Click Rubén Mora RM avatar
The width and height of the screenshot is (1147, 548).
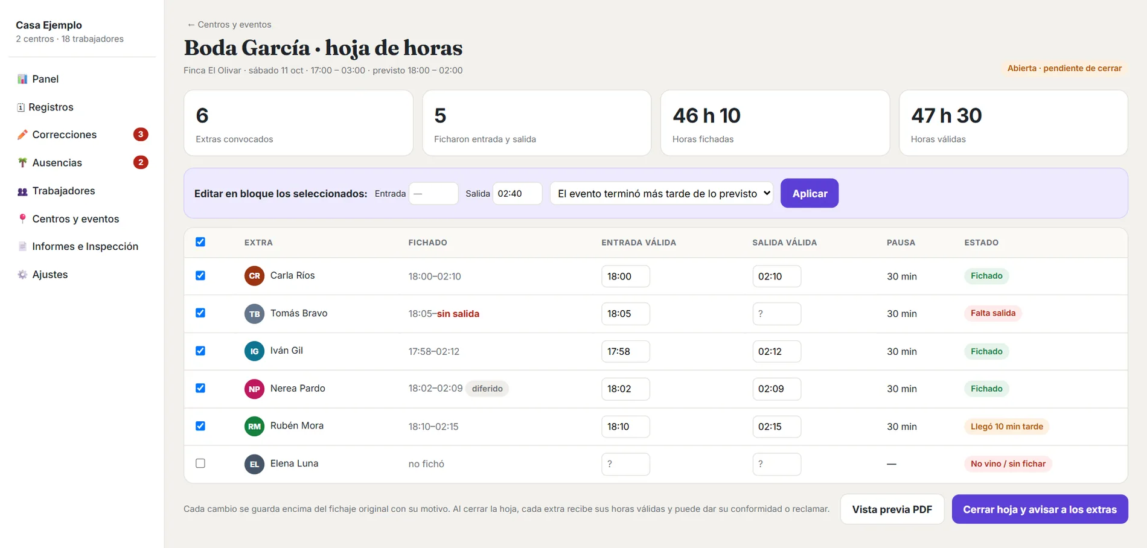[x=254, y=426]
